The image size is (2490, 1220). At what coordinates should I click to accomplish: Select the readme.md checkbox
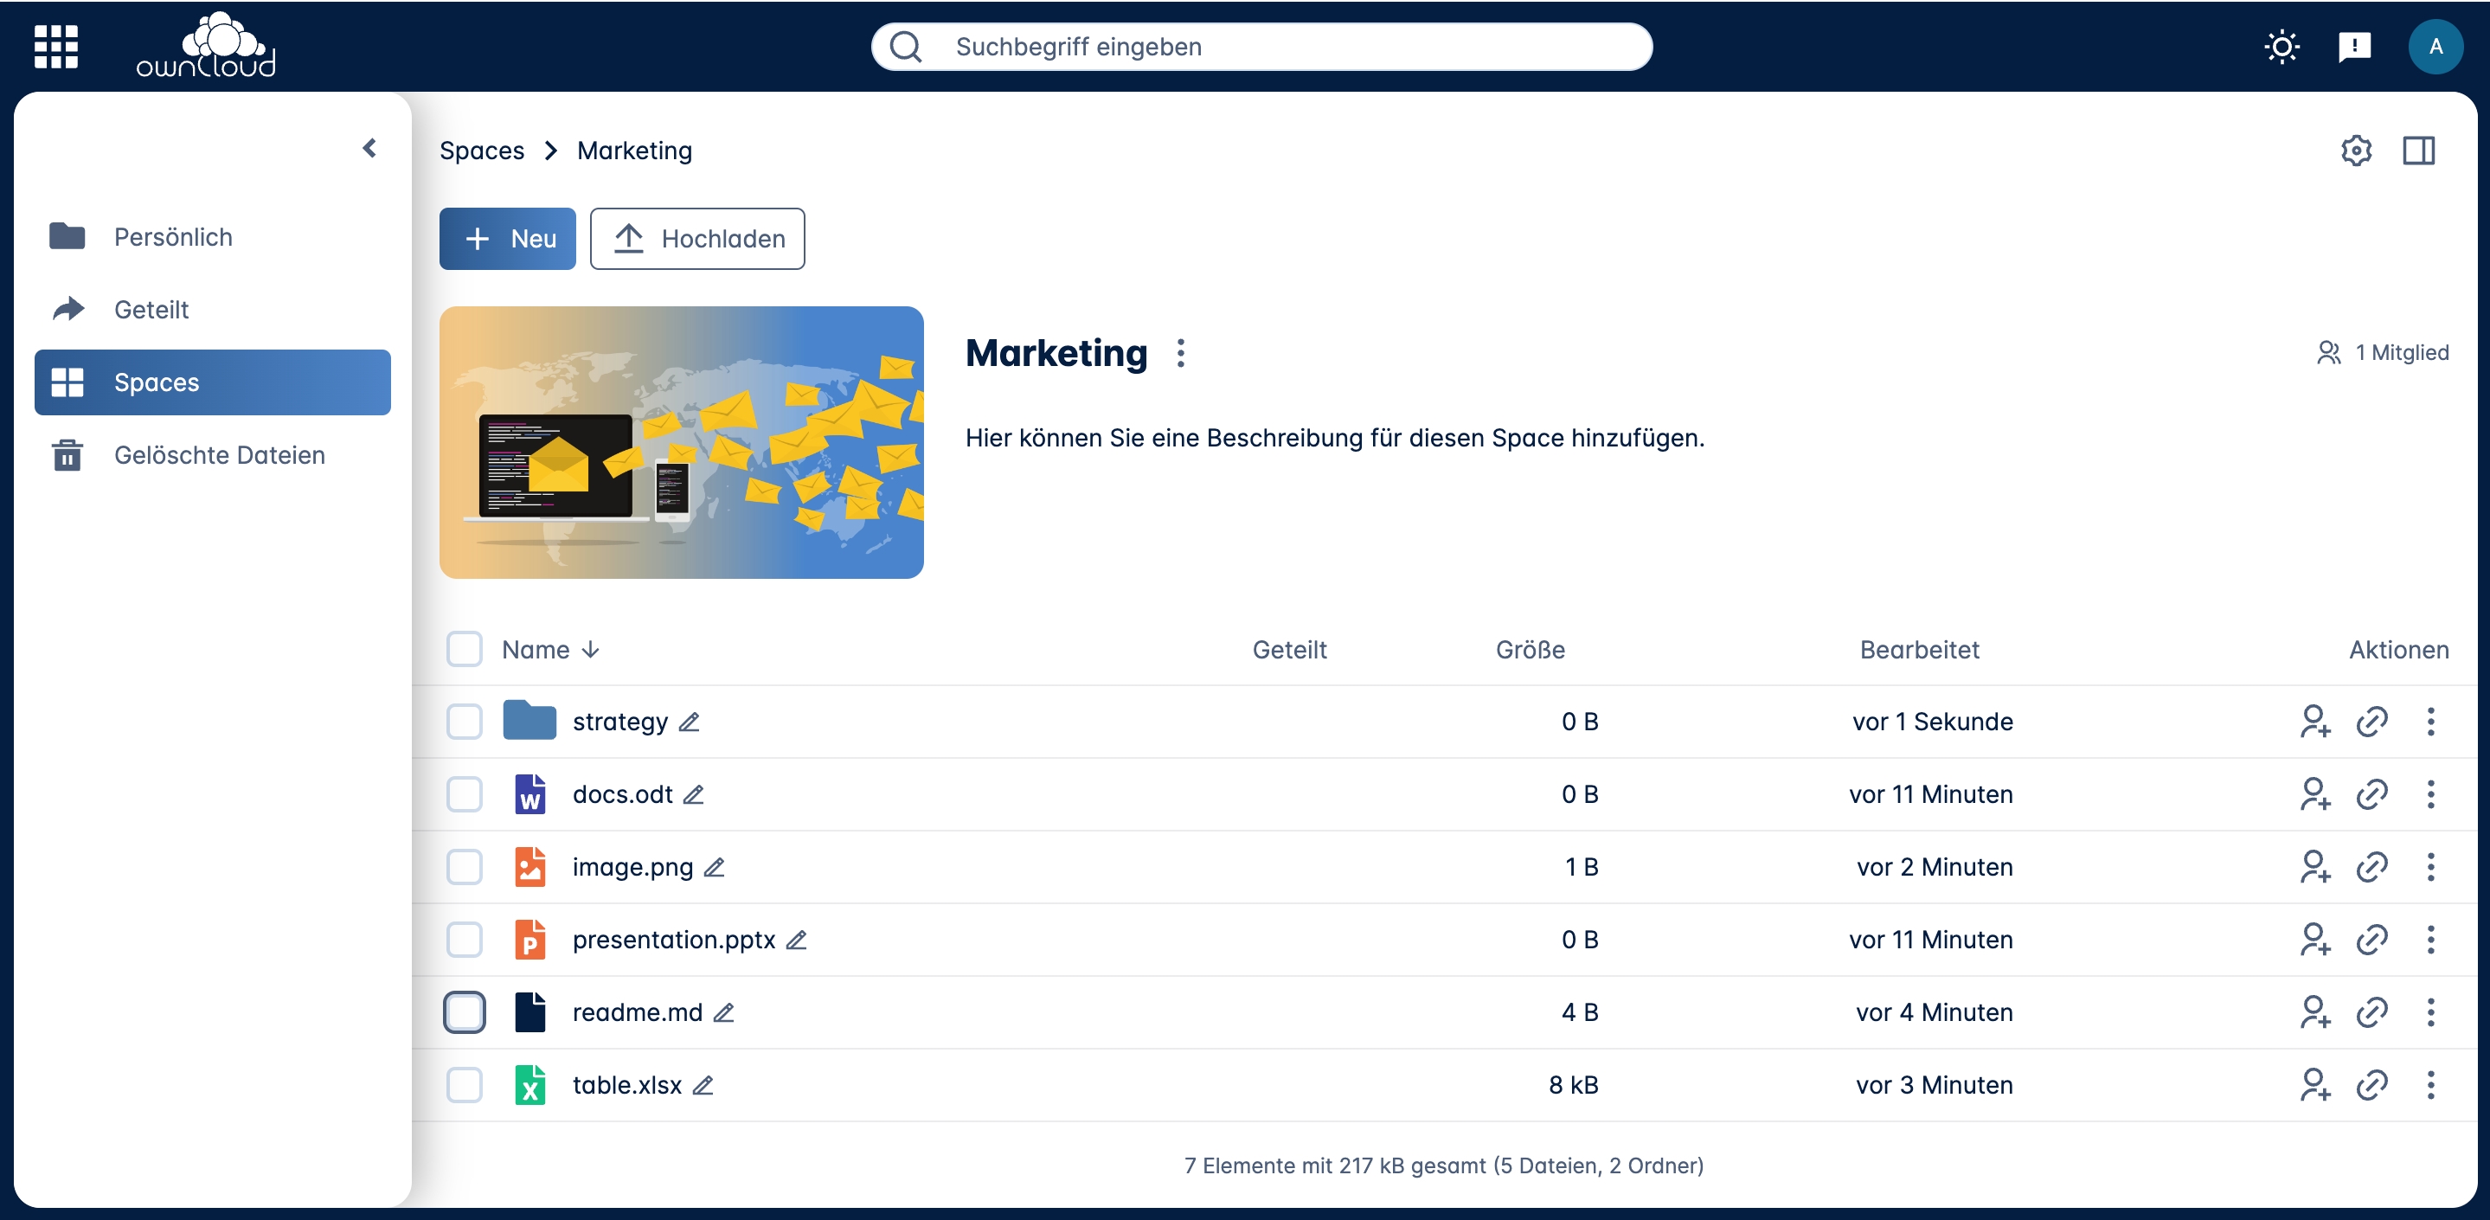[x=464, y=1012]
